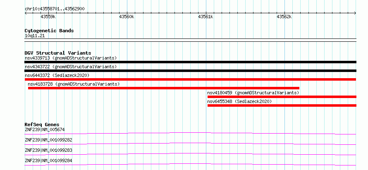Click the chr10:43558701..43562900 coordinate label
Screen dimensions: 368x170
(x=55, y=9)
